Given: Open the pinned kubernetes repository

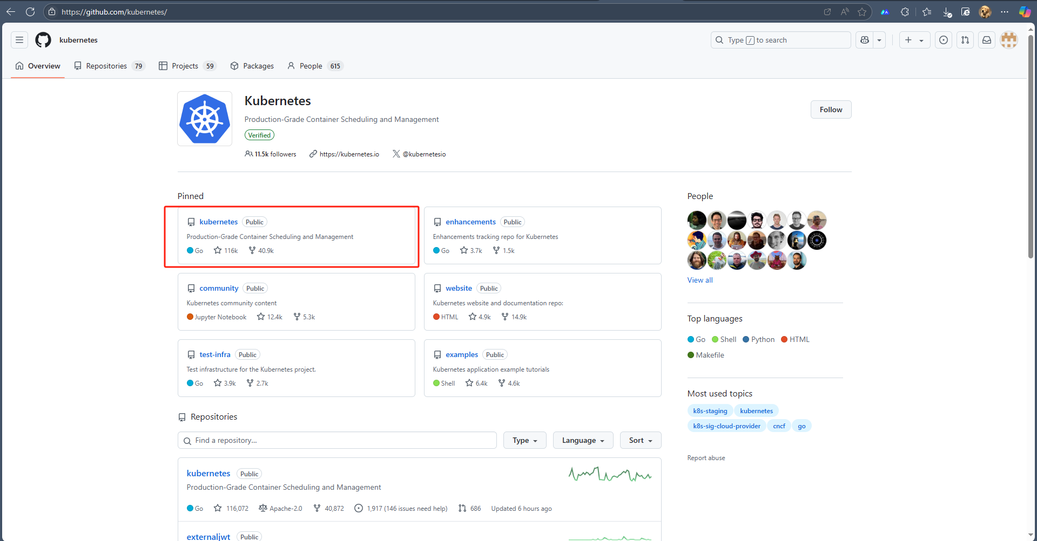Looking at the screenshot, I should 218,222.
